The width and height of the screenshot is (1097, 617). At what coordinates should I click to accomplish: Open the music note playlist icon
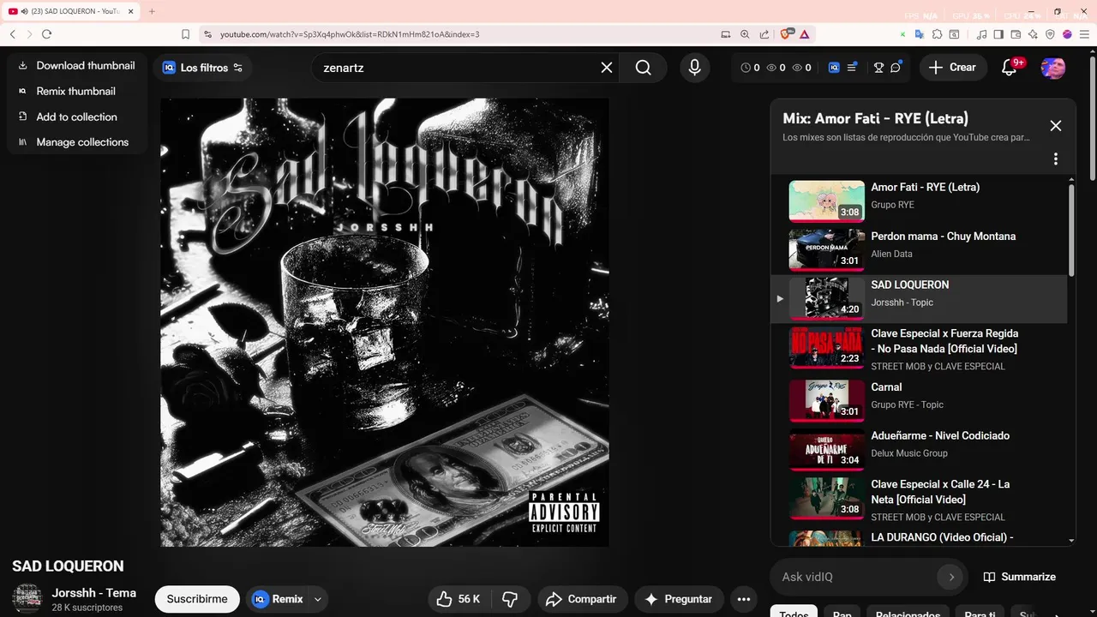[x=982, y=34]
